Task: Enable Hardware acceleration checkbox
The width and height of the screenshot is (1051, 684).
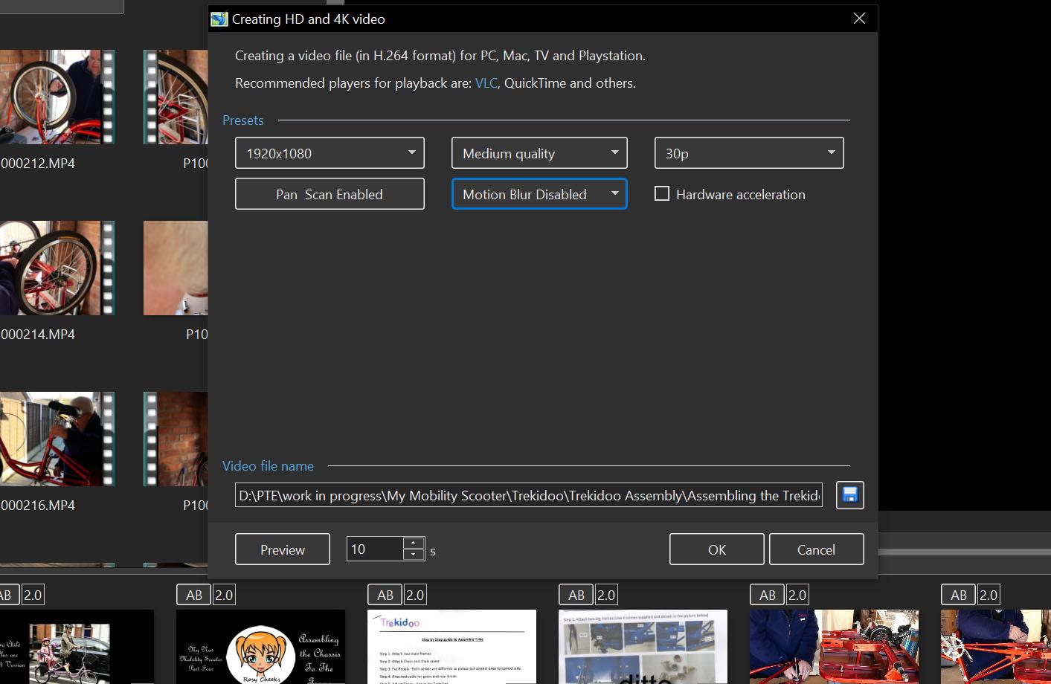Action: point(662,194)
